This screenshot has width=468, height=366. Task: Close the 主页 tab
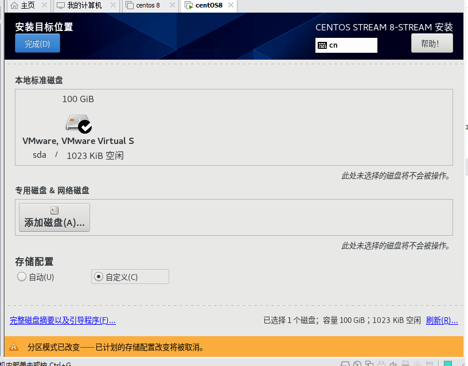(x=44, y=5)
